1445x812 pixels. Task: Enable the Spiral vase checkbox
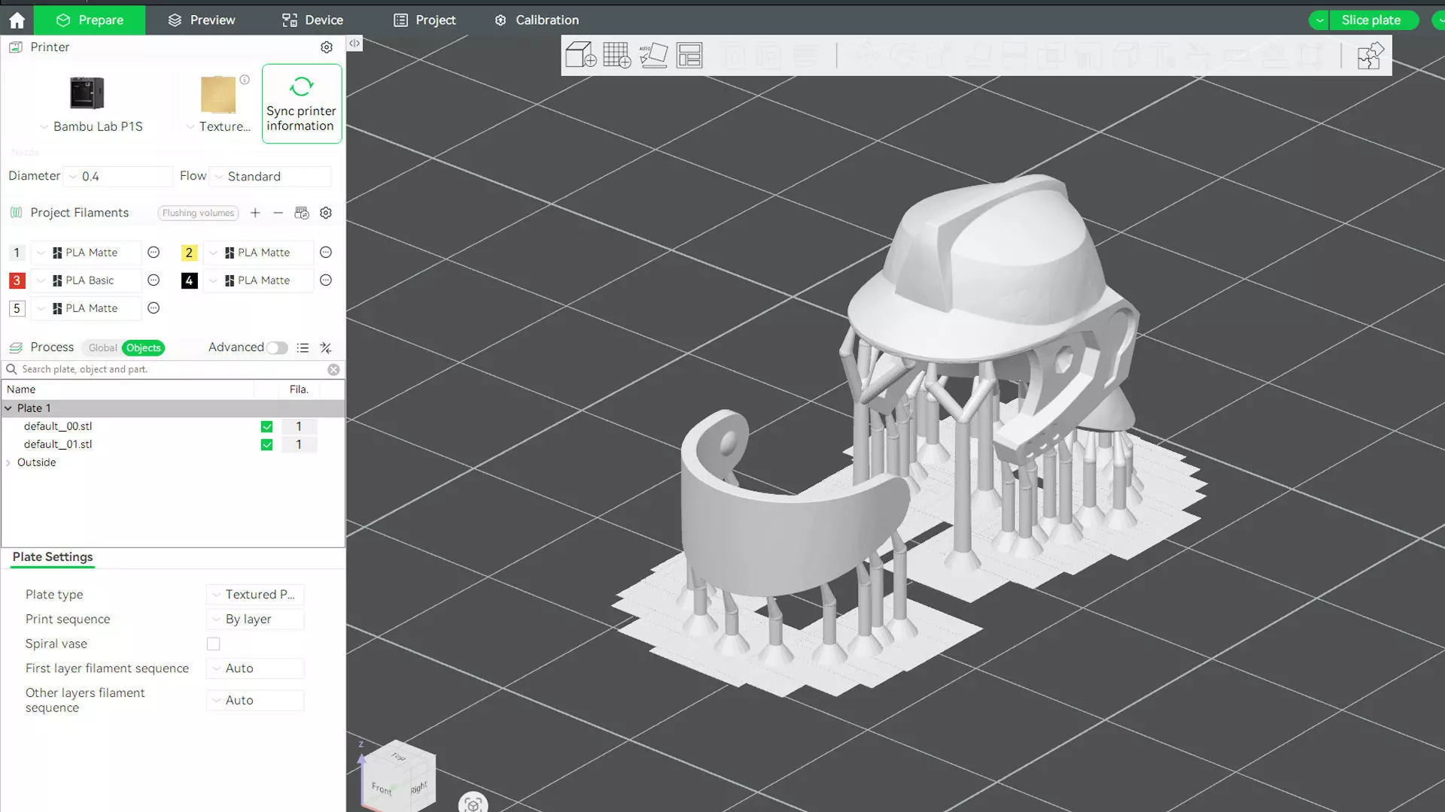click(214, 644)
